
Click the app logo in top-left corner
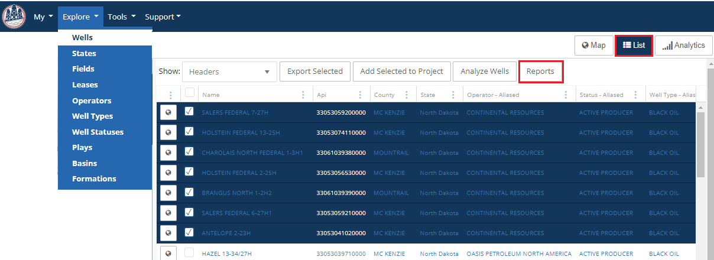coord(14,16)
